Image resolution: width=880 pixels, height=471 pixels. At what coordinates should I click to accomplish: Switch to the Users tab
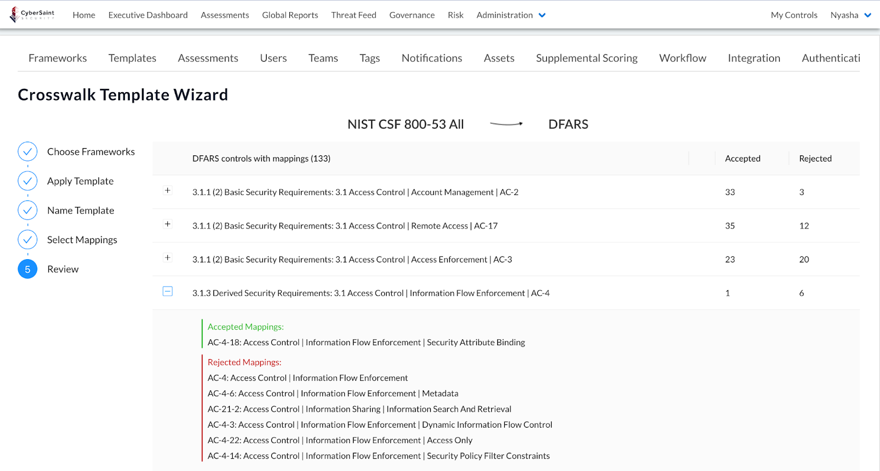[x=273, y=58]
